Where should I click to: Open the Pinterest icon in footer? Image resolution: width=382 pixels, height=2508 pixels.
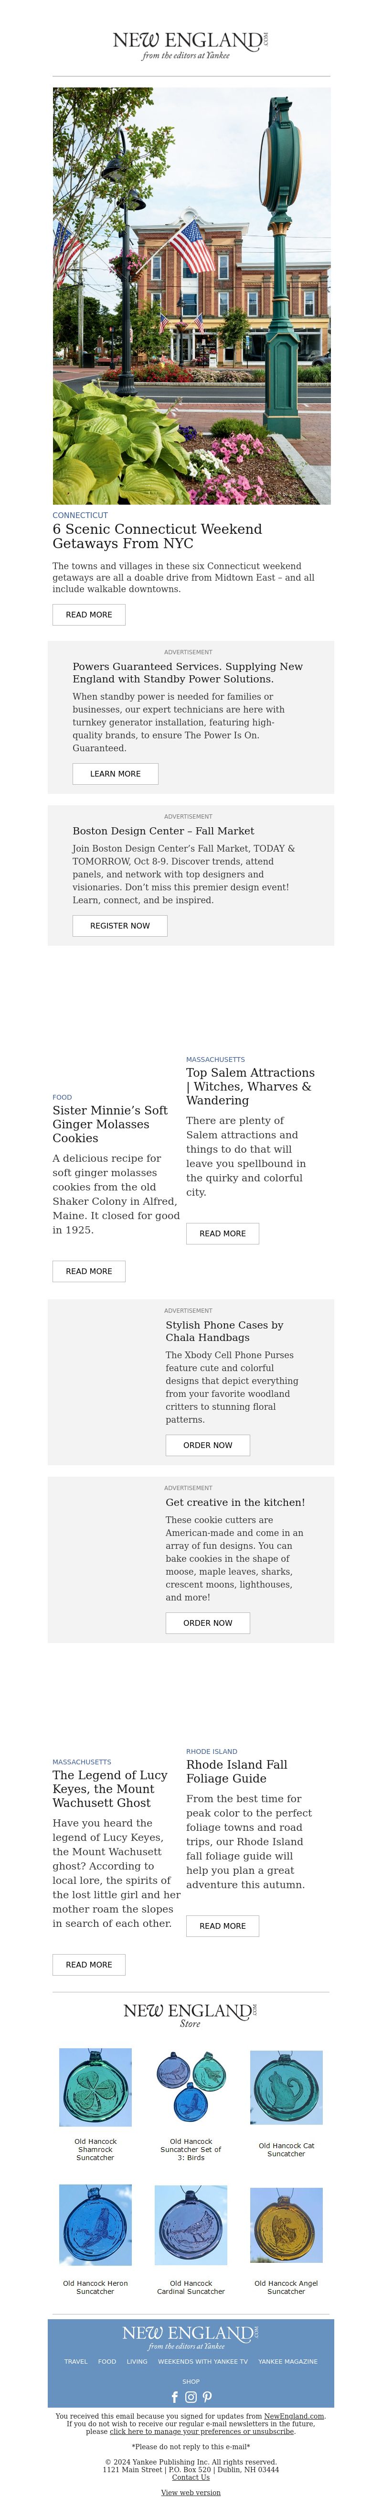[207, 2397]
